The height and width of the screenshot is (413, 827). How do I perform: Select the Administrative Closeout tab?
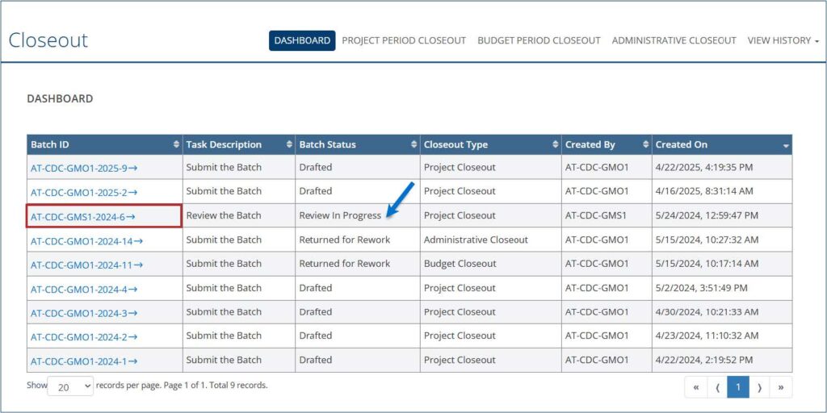[674, 40]
